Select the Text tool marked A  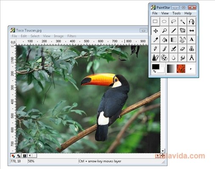pos(192,40)
